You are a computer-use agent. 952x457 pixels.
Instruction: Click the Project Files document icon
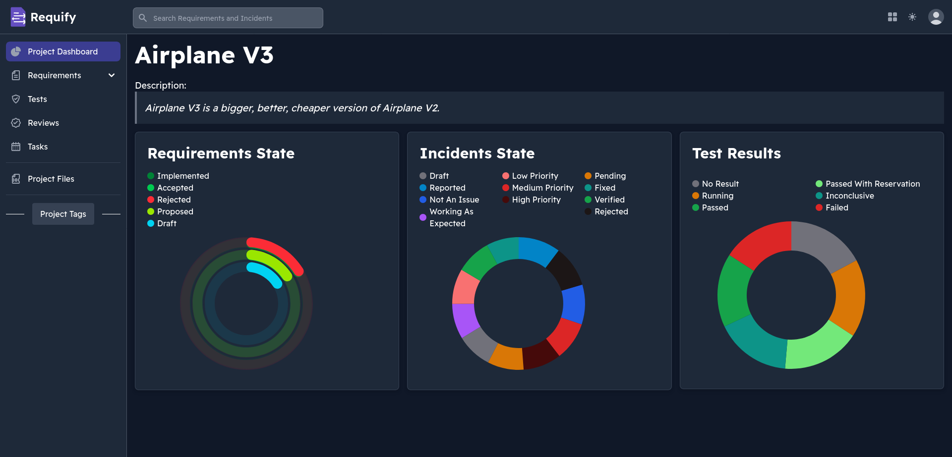16,179
